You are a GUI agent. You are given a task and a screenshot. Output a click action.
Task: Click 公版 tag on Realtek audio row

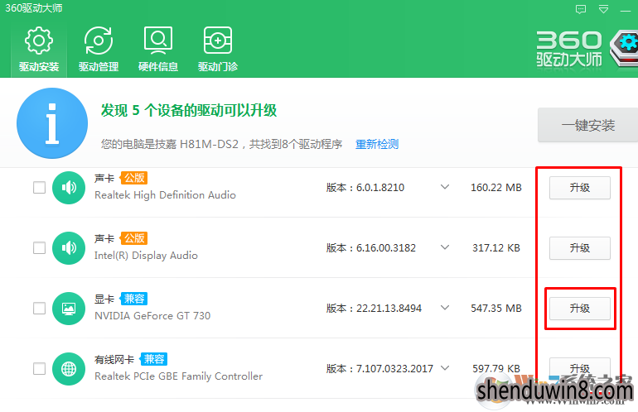pyautogui.click(x=134, y=178)
